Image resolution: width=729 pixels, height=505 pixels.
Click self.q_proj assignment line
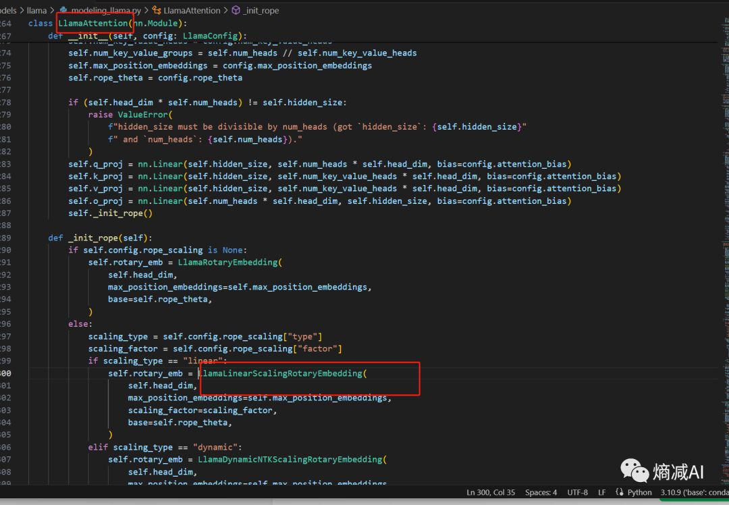319,164
